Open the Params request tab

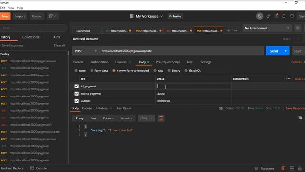pos(78,62)
